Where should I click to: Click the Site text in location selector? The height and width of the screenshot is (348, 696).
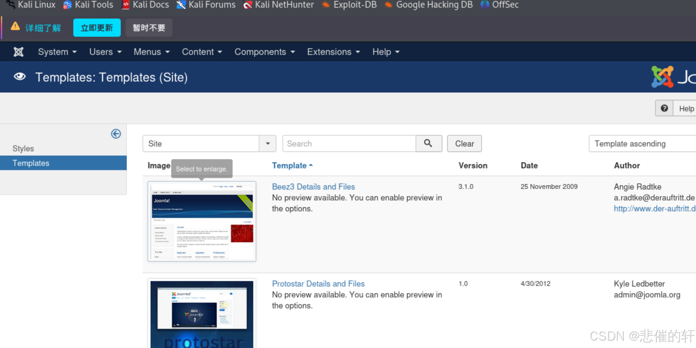click(155, 143)
